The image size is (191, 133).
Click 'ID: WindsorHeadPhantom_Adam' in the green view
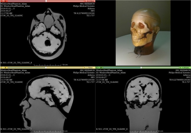(111, 73)
